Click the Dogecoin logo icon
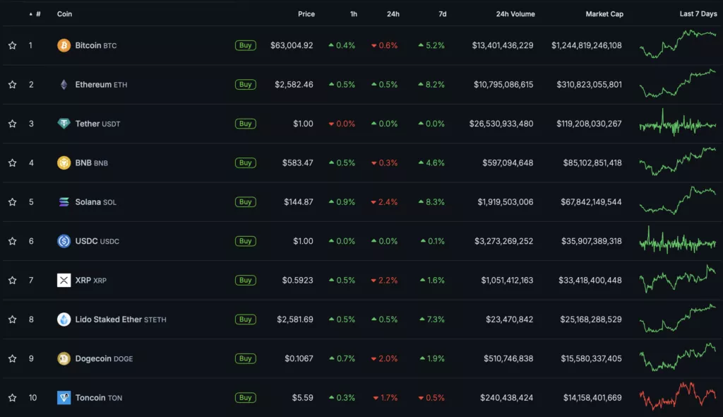The width and height of the screenshot is (723, 417). [x=64, y=358]
